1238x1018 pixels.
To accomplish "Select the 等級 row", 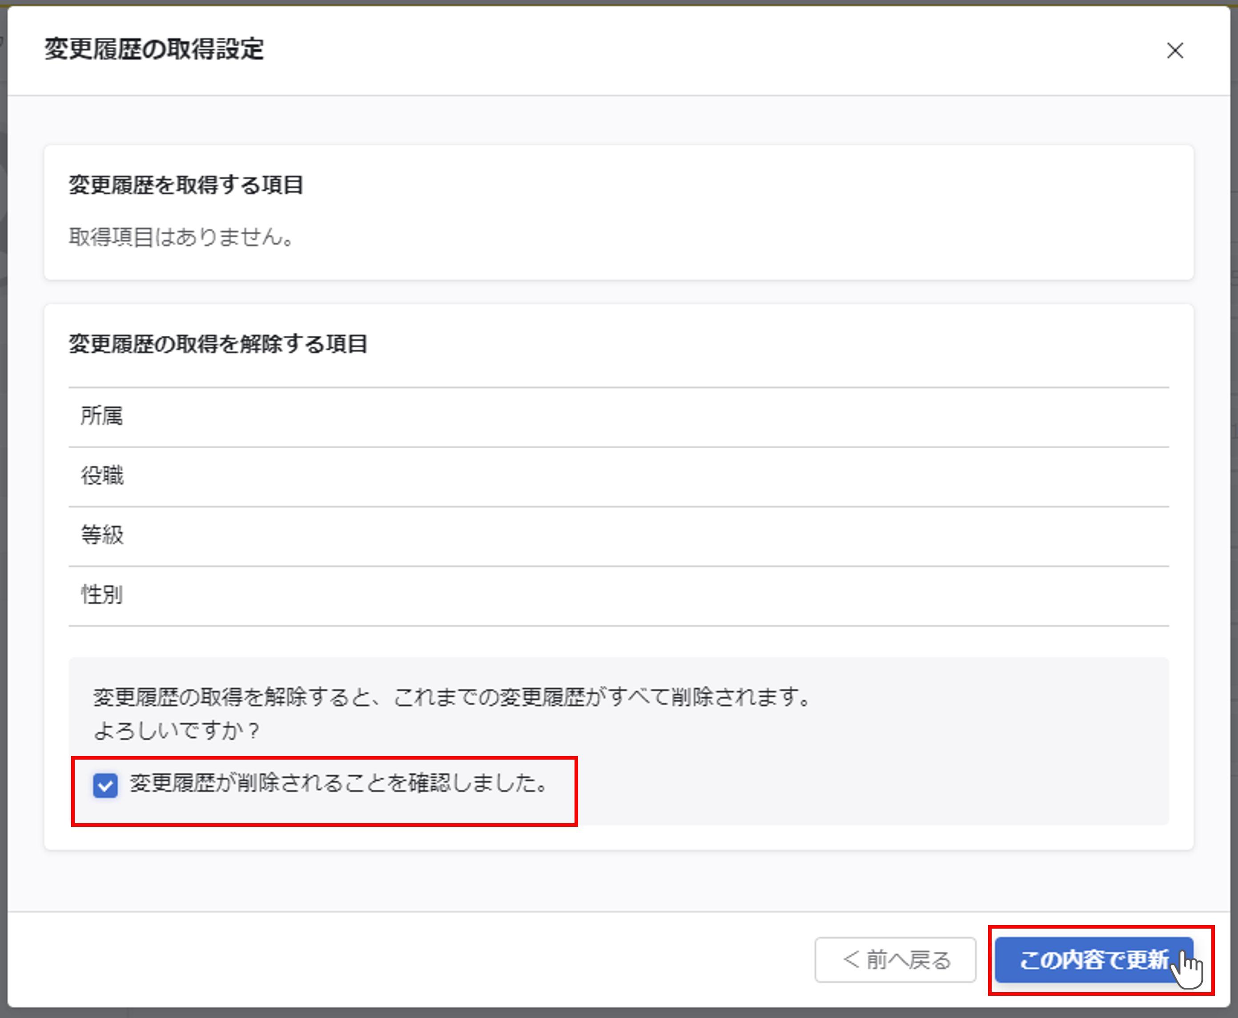I will coord(619,536).
